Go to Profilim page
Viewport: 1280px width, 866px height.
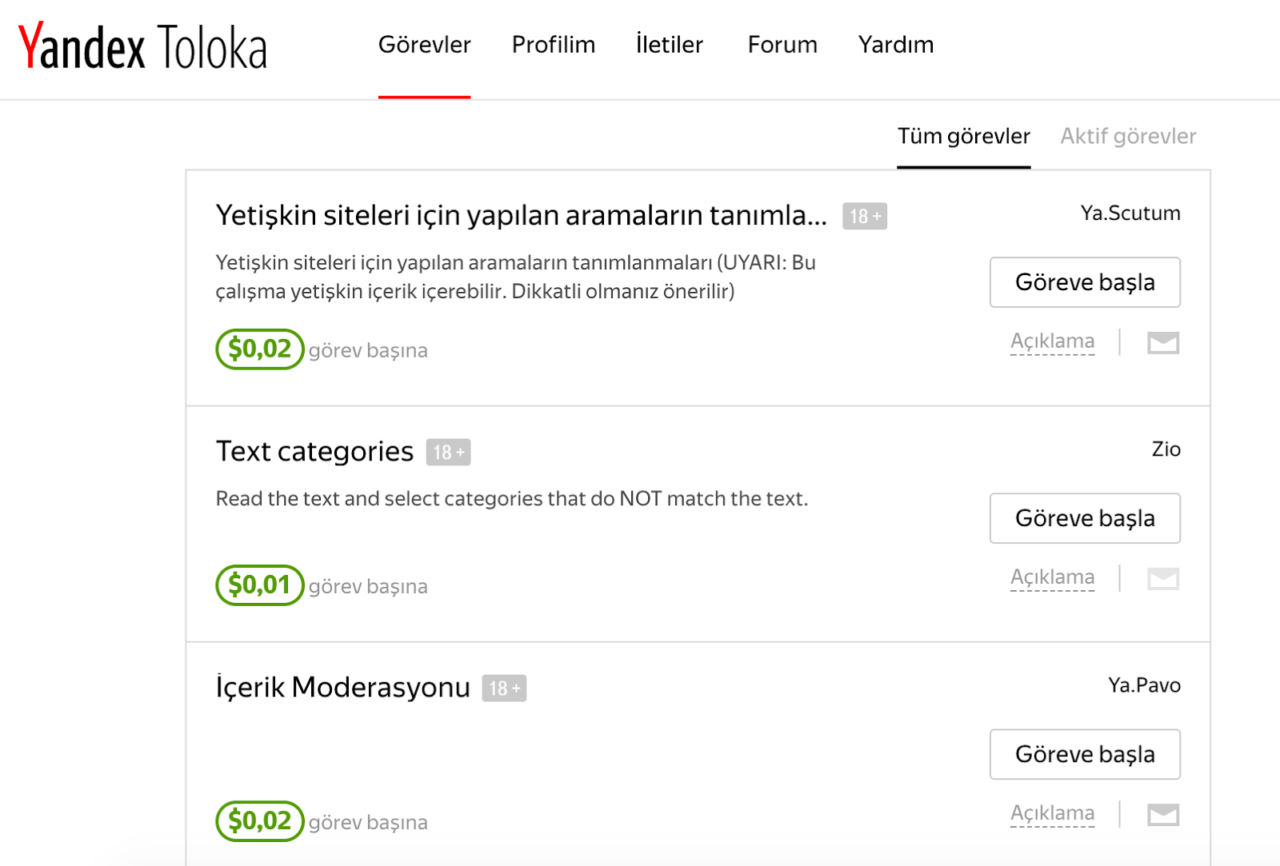[553, 45]
